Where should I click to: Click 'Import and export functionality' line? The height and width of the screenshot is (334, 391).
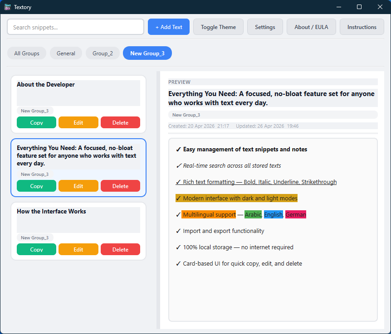pyautogui.click(x=220, y=231)
